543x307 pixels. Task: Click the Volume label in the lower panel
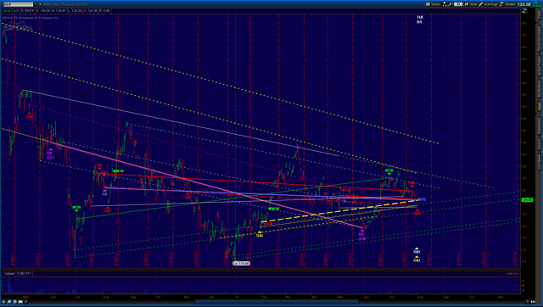[x=9, y=273]
